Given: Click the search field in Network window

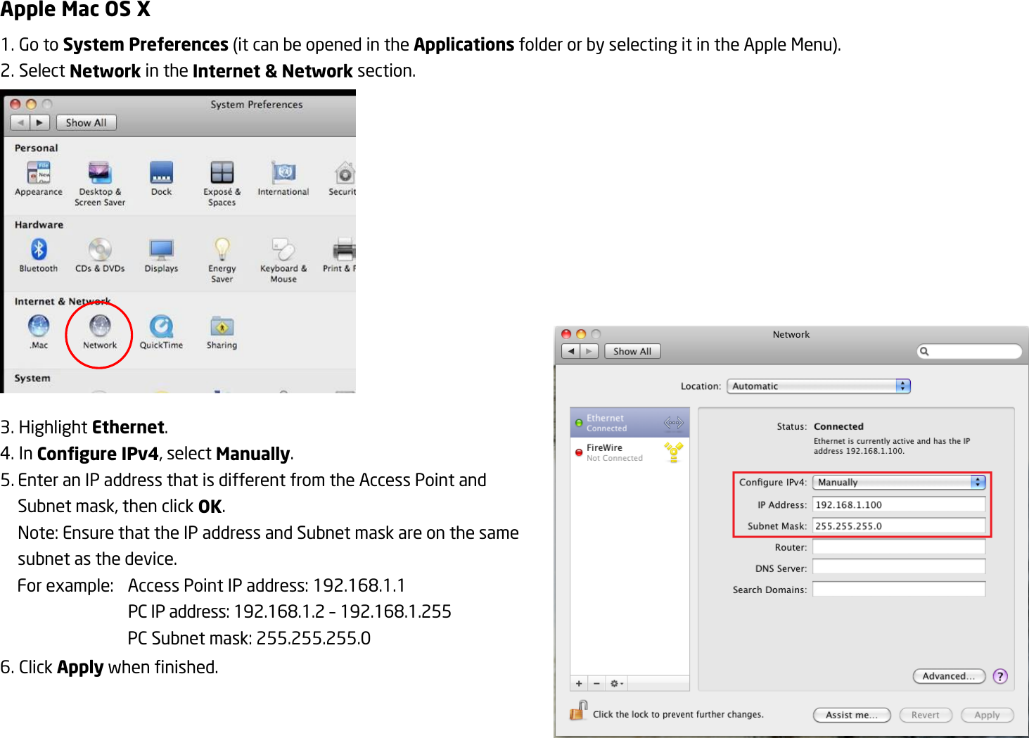Looking at the screenshot, I should (x=969, y=351).
